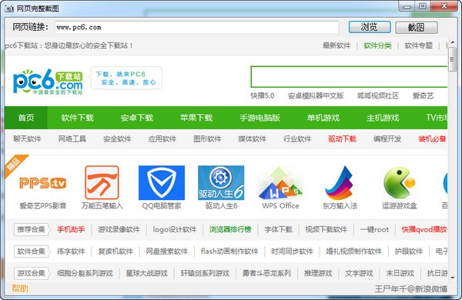Click the pc6.com site logo

click(48, 82)
